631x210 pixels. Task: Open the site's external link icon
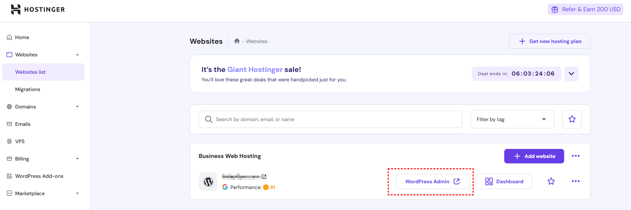pyautogui.click(x=264, y=177)
